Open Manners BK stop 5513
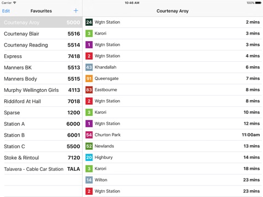 coord(41,67)
